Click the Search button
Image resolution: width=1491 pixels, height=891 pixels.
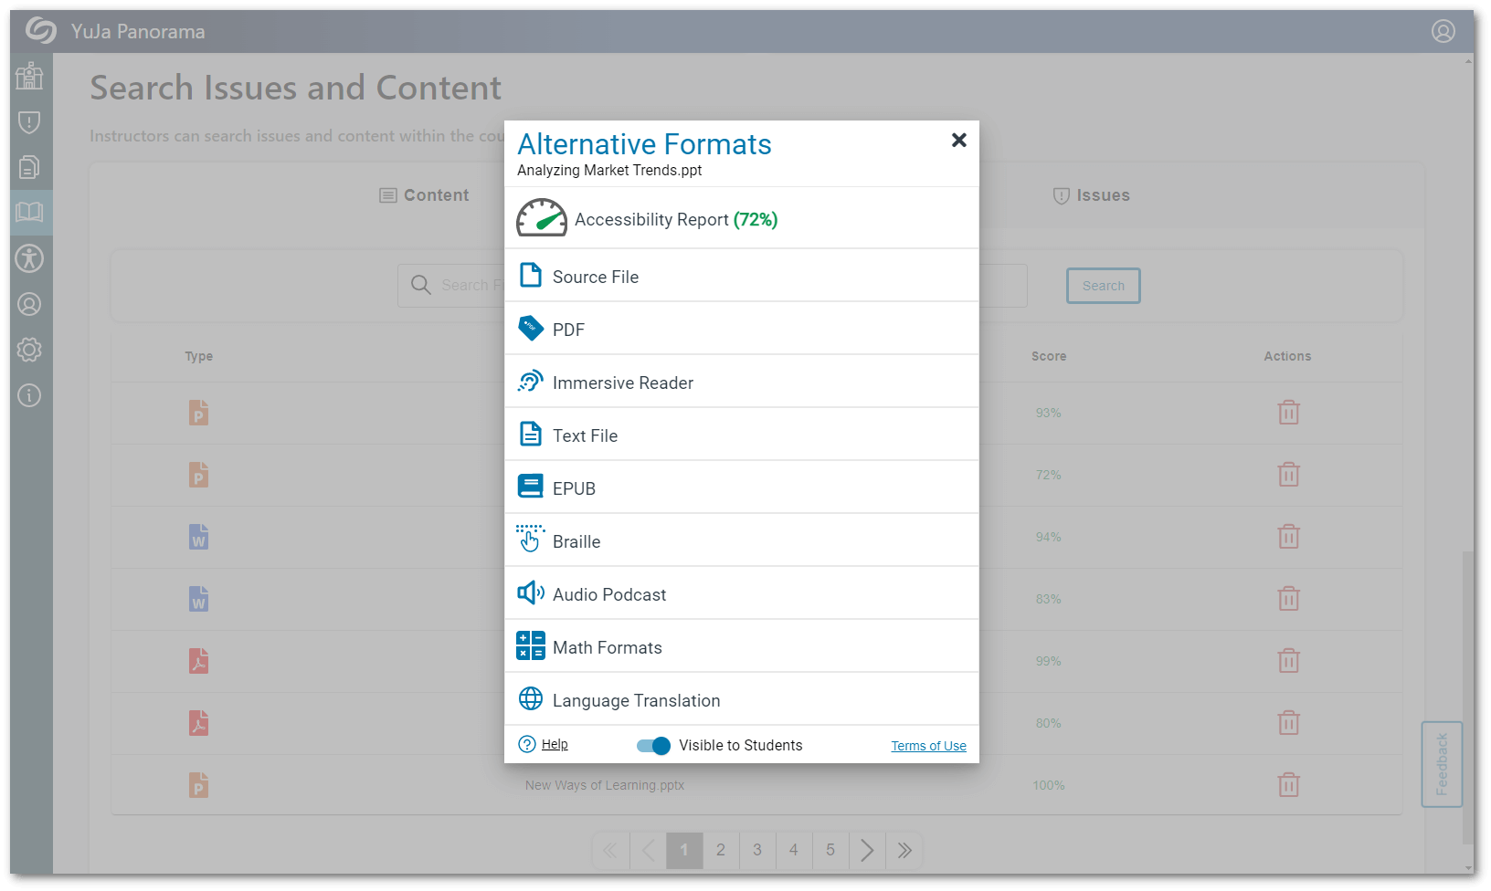(1103, 286)
